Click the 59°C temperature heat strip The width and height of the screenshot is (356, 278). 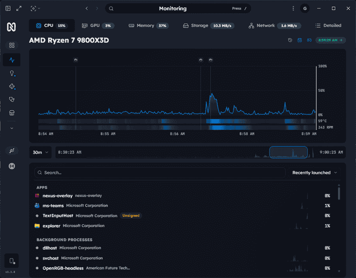click(177, 121)
